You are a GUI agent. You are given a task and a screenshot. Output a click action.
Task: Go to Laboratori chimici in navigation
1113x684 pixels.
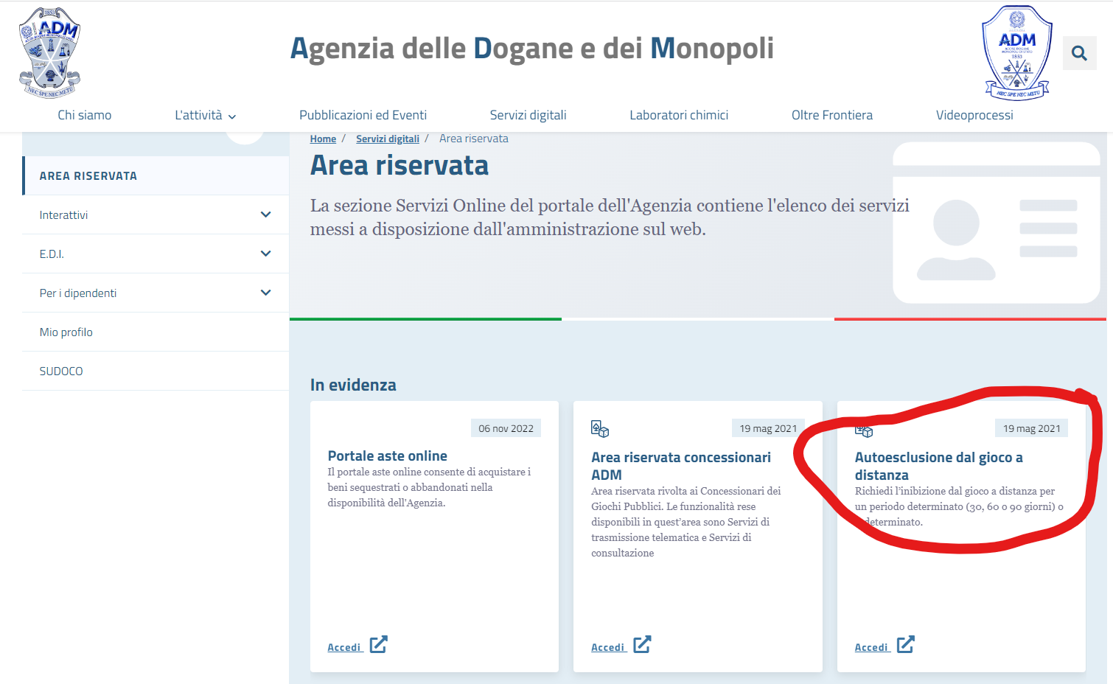(x=678, y=115)
